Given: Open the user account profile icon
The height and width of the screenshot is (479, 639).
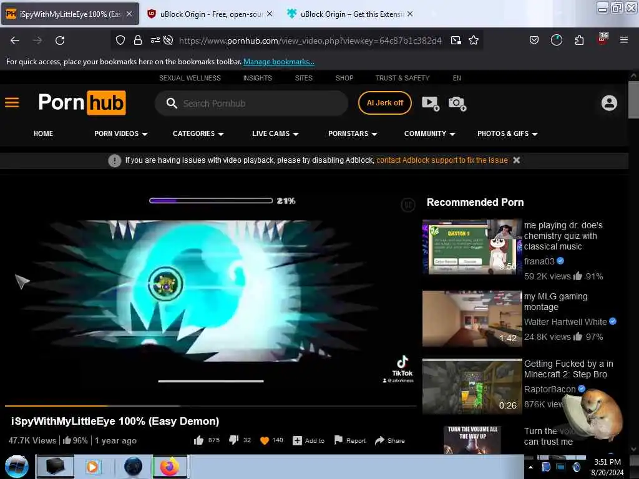Looking at the screenshot, I should click(609, 103).
